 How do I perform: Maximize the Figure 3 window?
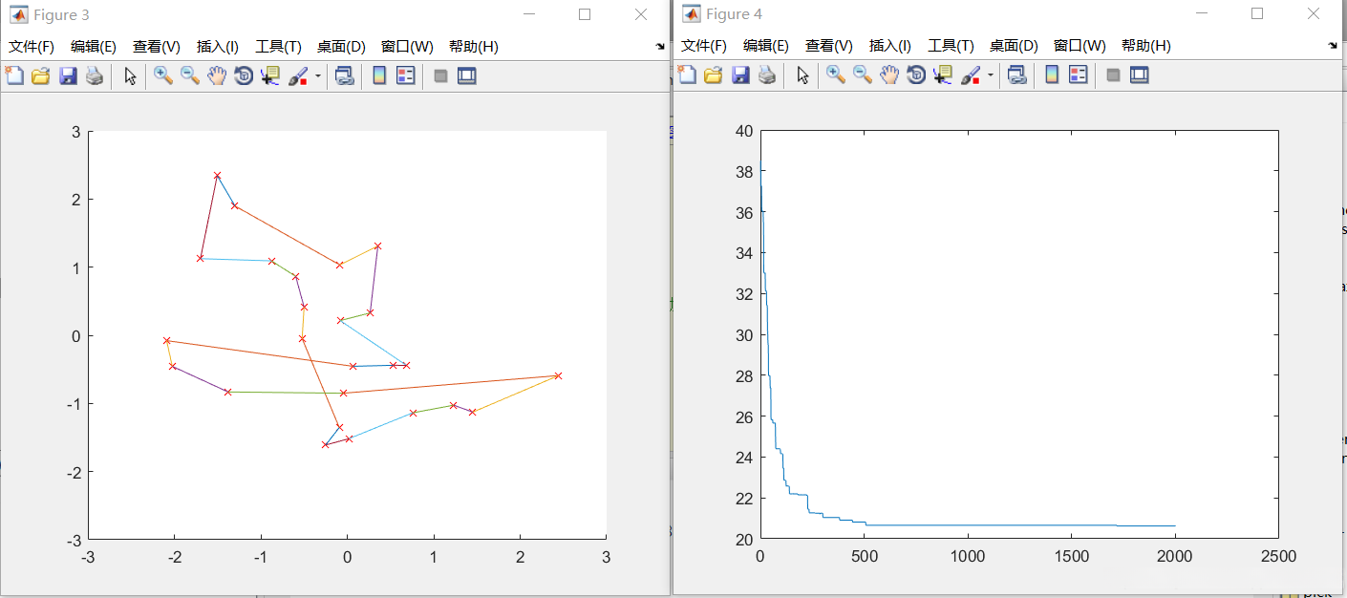coord(585,14)
